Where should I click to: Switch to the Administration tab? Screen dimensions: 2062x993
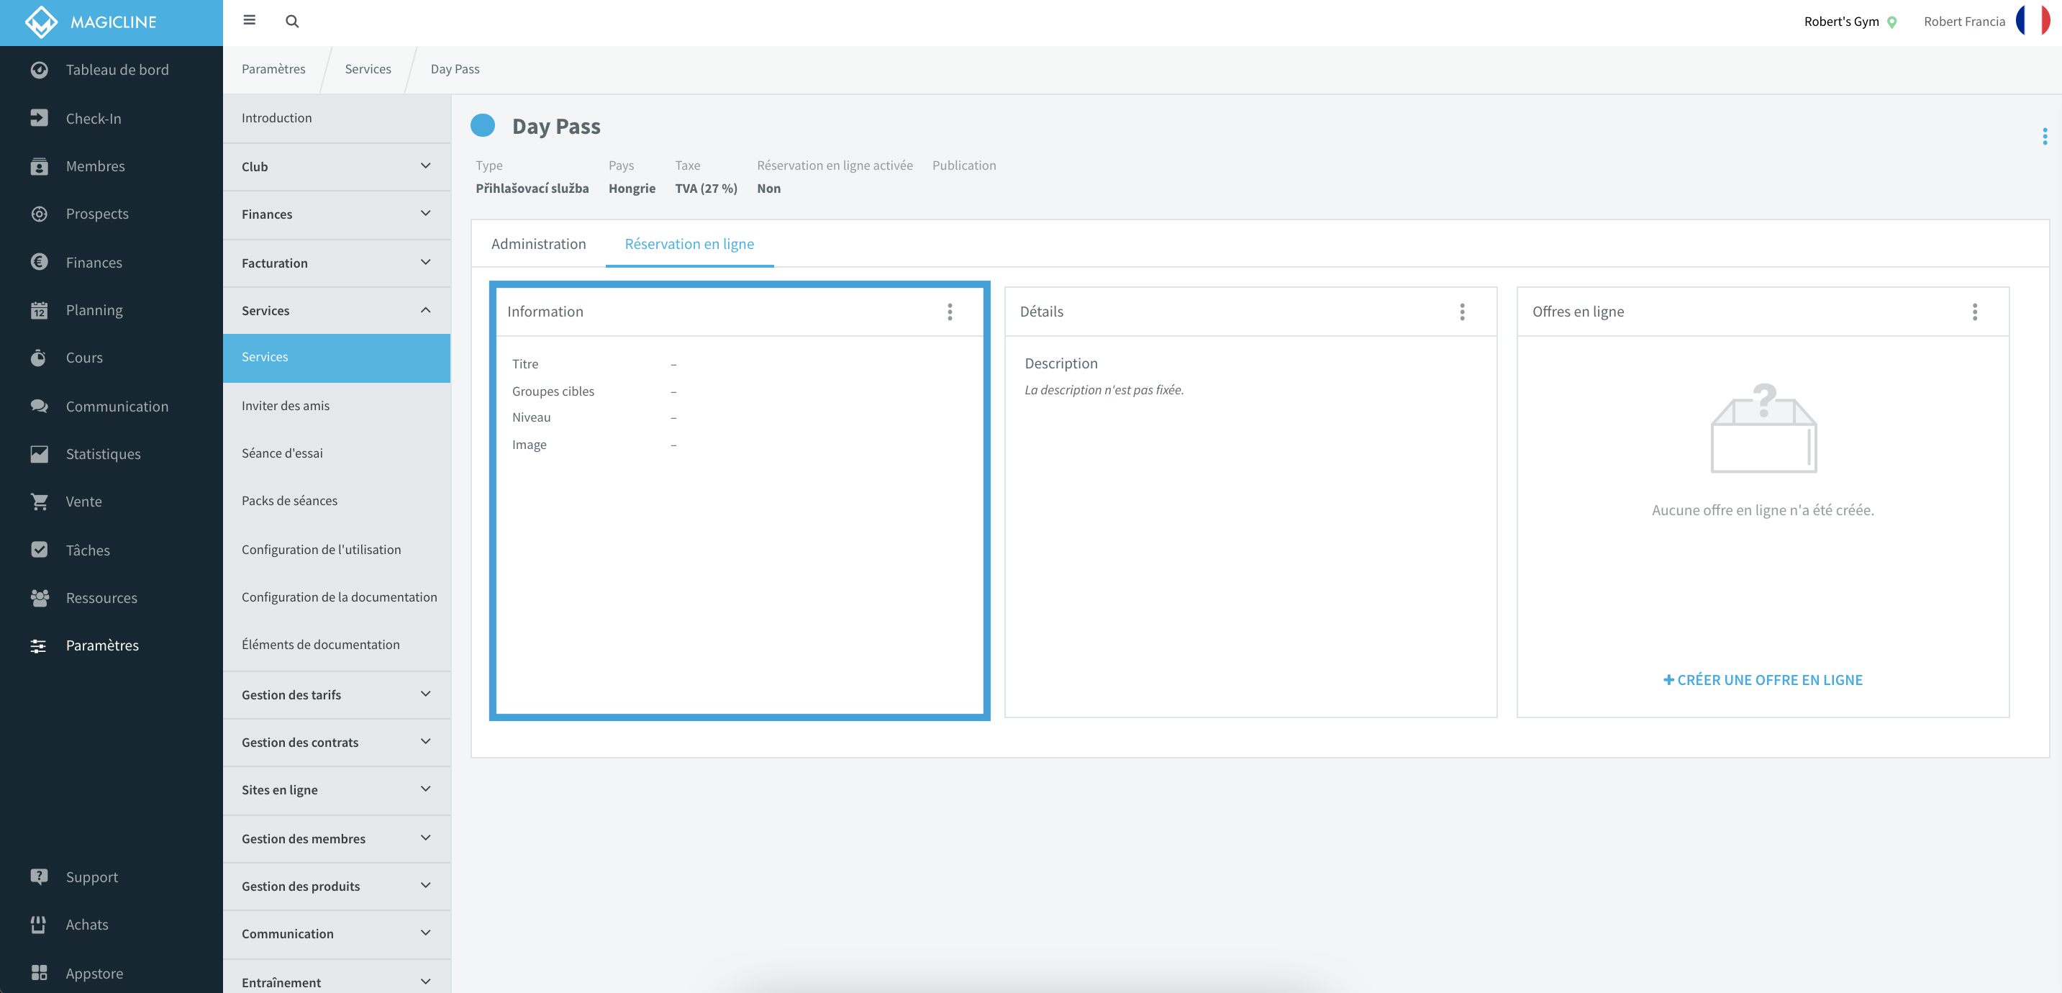pyautogui.click(x=538, y=243)
